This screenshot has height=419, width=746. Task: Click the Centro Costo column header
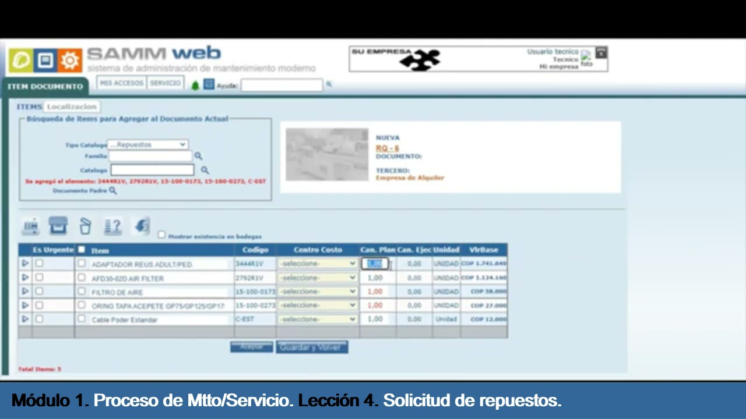(x=318, y=250)
